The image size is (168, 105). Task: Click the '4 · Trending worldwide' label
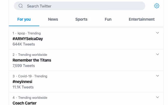tap(30, 97)
